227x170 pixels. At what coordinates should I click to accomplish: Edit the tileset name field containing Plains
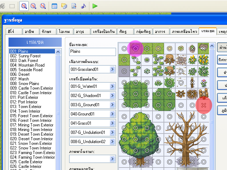tap(93, 52)
